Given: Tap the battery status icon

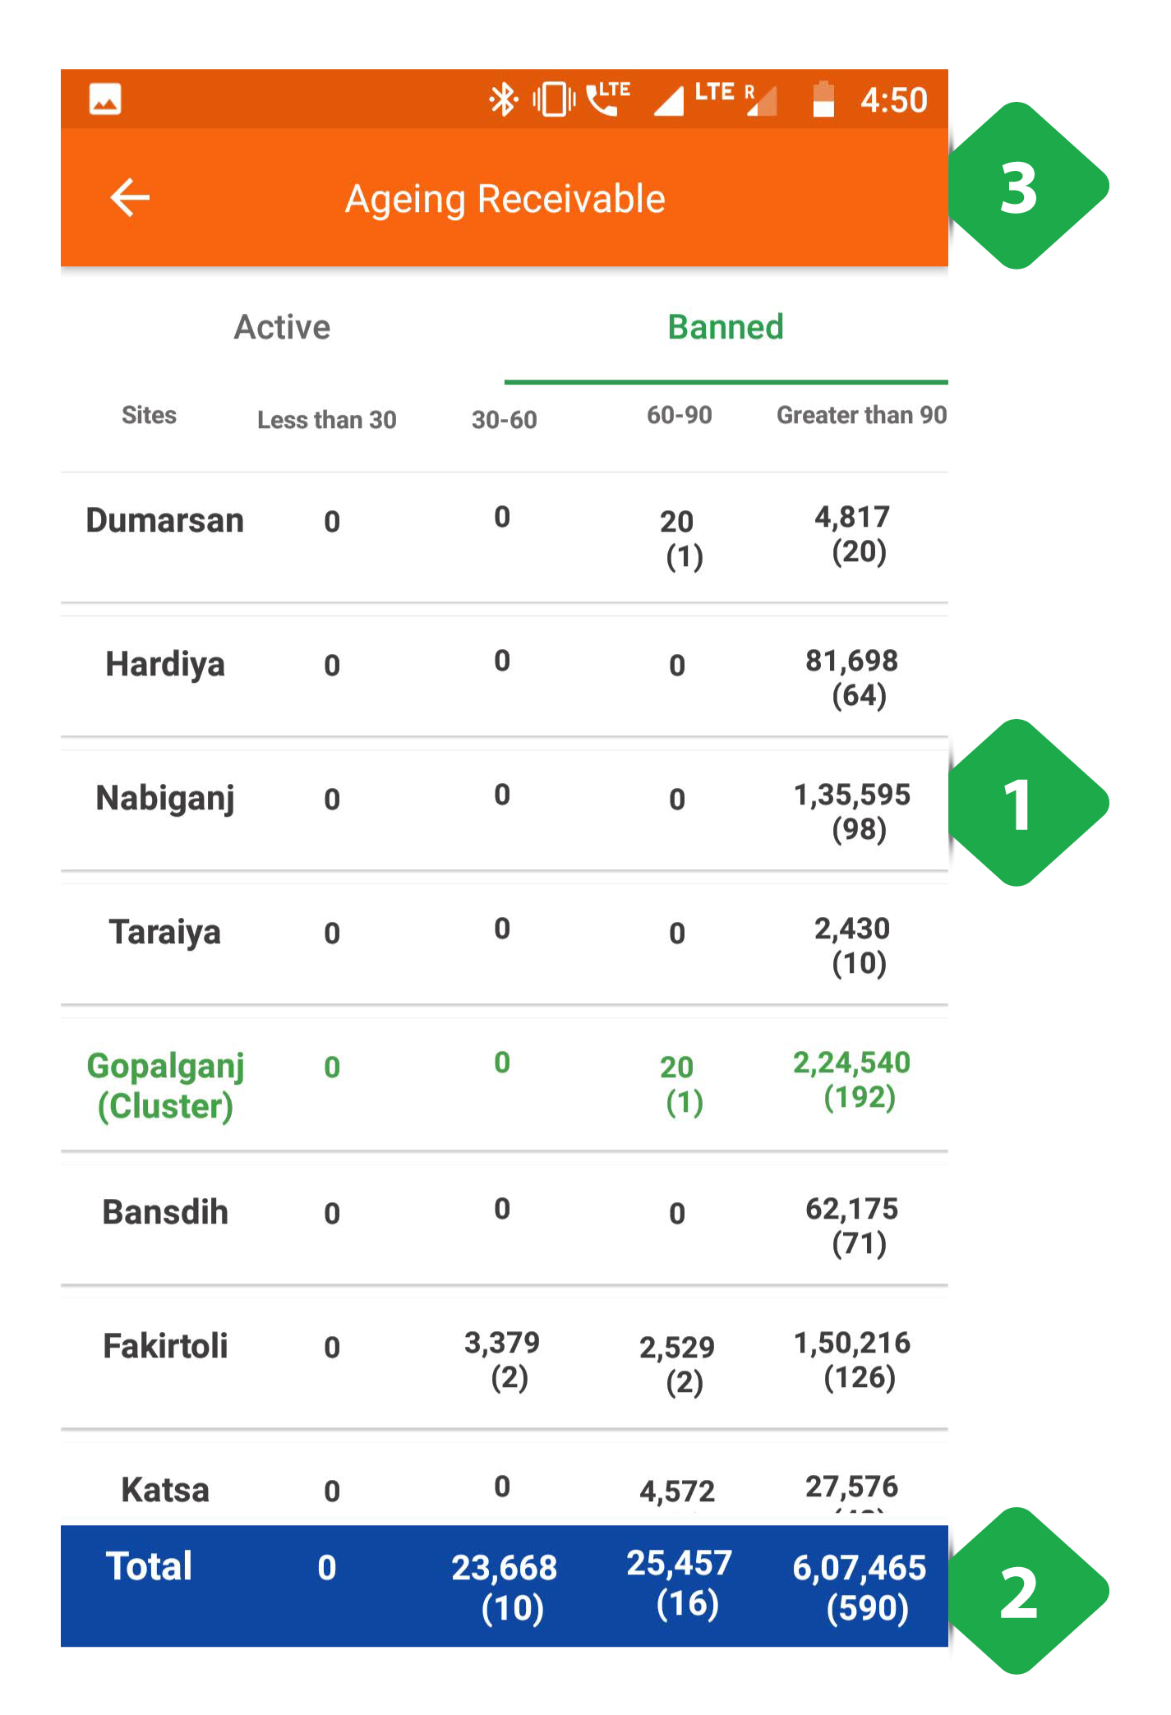Looking at the screenshot, I should click(823, 99).
